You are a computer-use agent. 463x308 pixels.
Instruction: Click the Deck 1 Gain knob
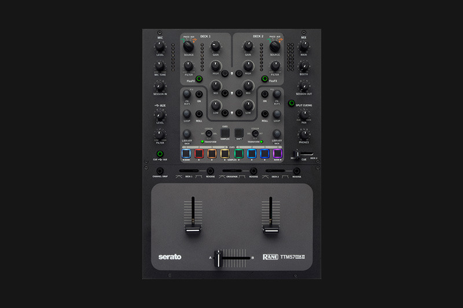pos(215,46)
